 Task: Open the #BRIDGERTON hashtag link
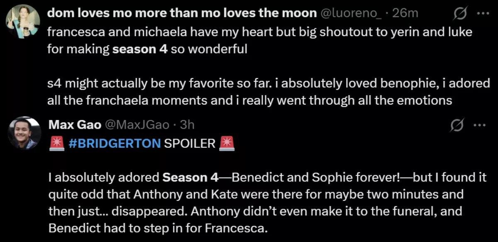click(x=113, y=144)
